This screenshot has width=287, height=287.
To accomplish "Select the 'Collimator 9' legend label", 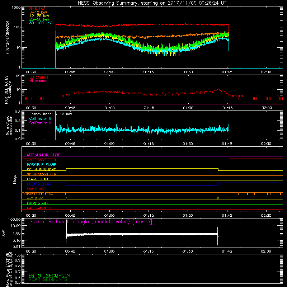I will 40,123.
